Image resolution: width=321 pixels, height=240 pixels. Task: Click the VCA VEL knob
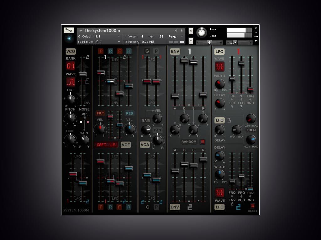pos(157,118)
